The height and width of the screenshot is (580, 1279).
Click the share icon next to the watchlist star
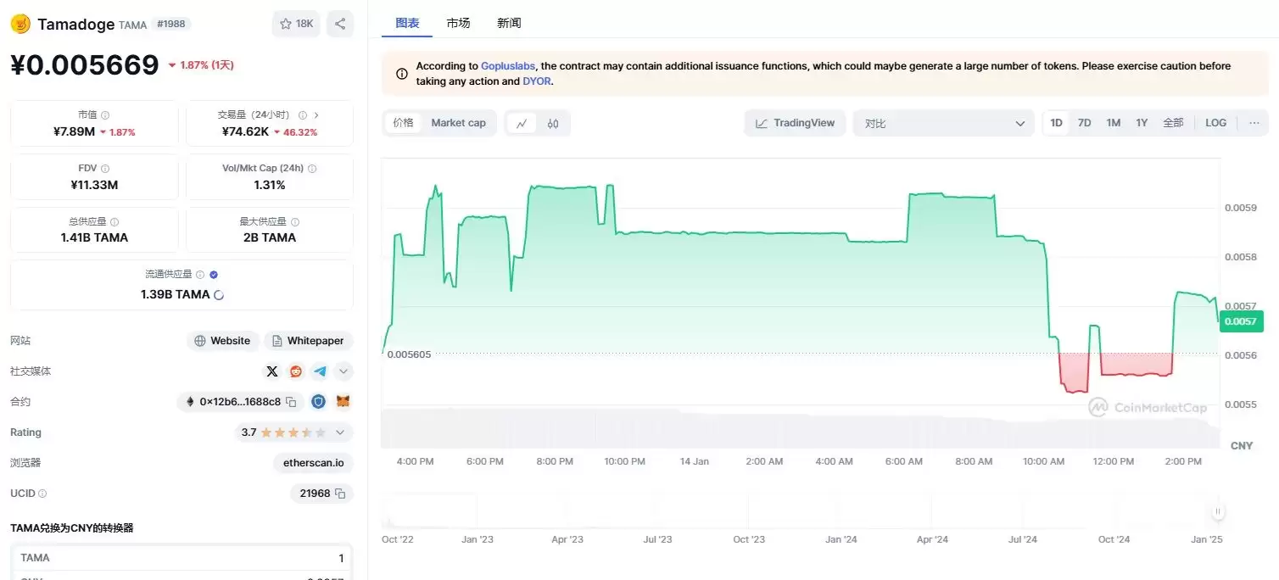point(340,24)
